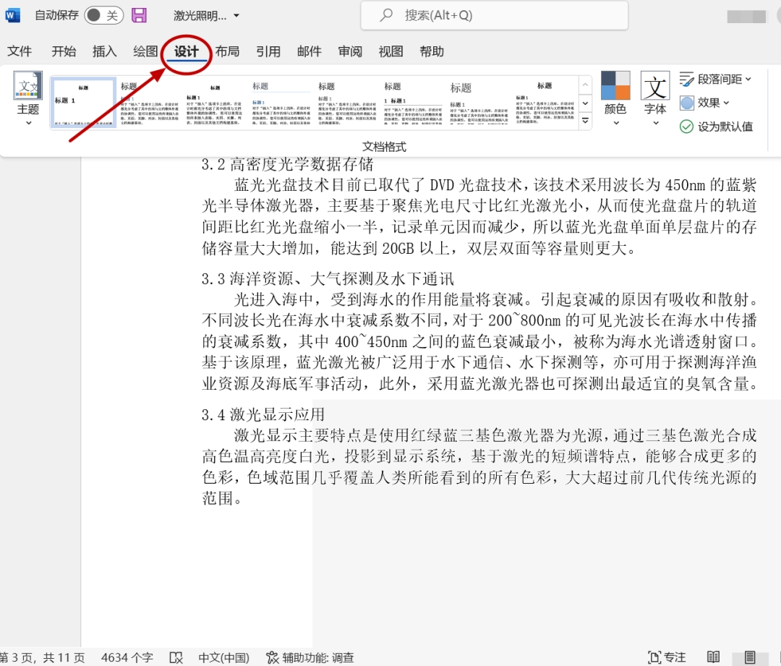The image size is (781, 666).
Task: Click the 4634 个字 word count
Action: click(x=127, y=657)
